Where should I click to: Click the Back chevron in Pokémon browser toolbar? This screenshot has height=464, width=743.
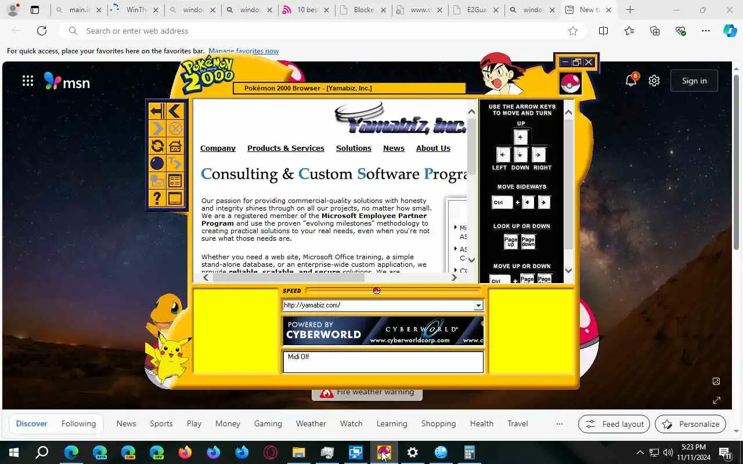coord(175,111)
